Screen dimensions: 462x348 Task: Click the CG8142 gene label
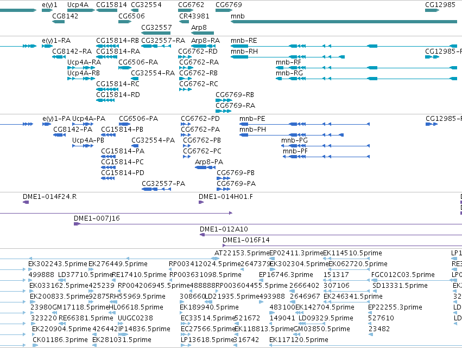pyautogui.click(x=65, y=16)
